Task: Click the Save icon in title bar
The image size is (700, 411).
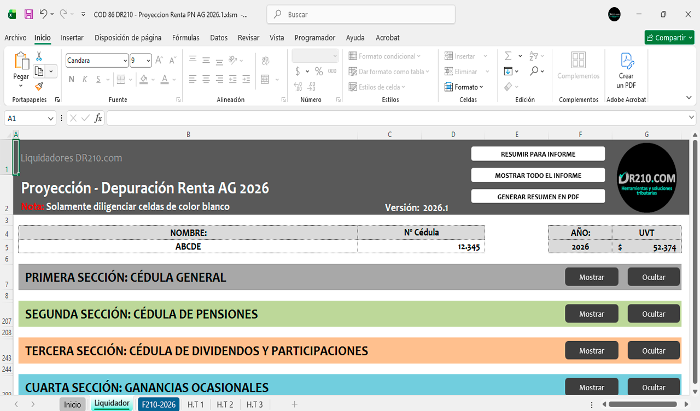Action: [x=29, y=15]
